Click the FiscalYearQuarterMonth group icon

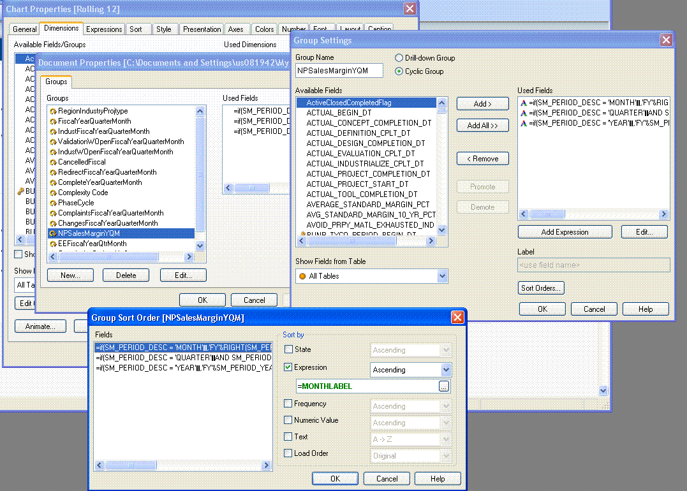53,121
